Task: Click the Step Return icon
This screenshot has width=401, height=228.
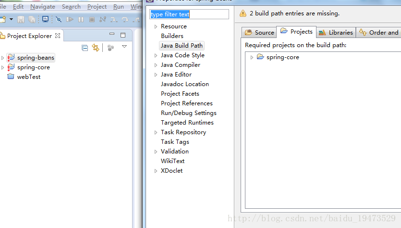Action: coord(136,19)
